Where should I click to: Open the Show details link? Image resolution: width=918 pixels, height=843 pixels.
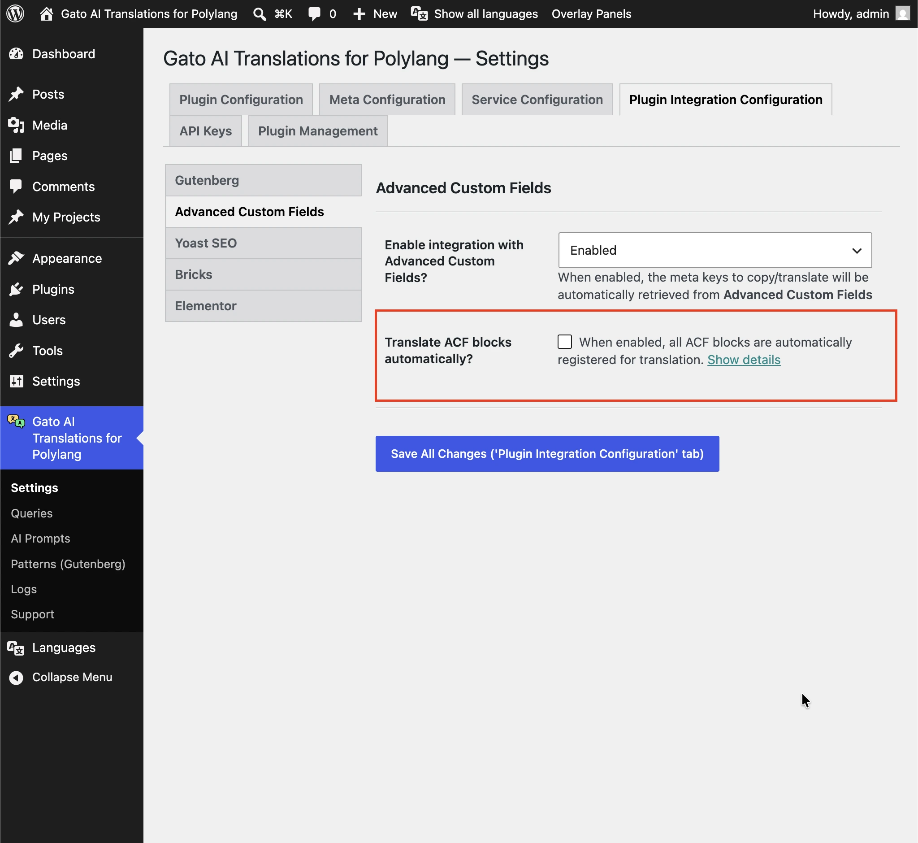click(744, 360)
